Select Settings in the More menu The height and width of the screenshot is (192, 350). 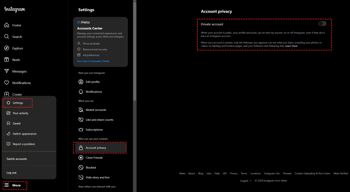17,103
